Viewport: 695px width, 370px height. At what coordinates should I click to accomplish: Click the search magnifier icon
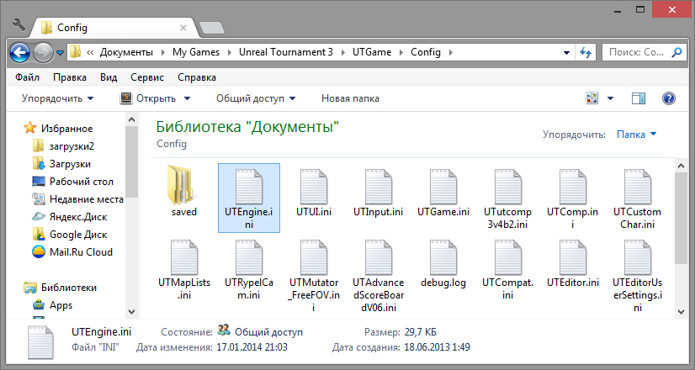click(x=676, y=52)
